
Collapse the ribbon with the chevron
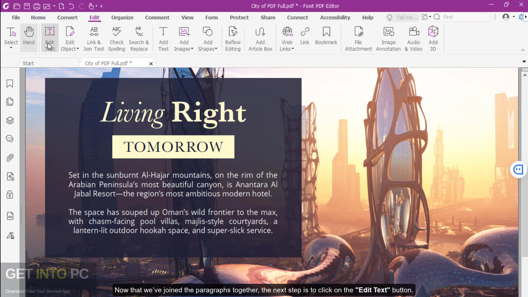523,50
